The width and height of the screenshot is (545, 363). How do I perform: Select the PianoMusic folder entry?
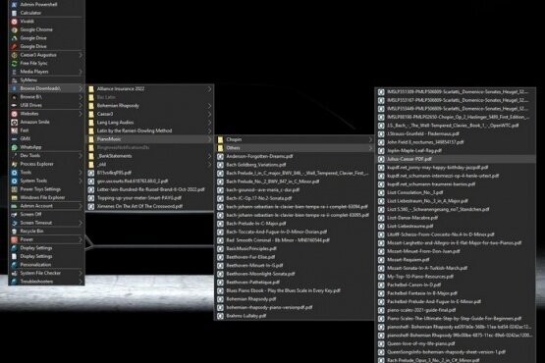[x=150, y=139]
